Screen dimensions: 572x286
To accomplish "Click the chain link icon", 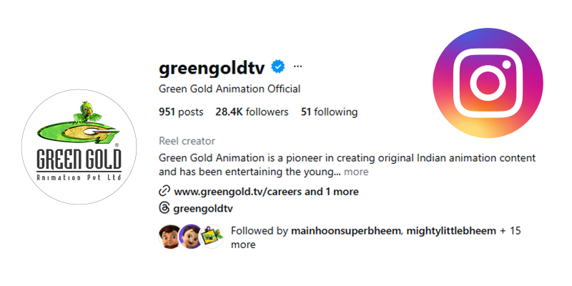I will pos(164,192).
